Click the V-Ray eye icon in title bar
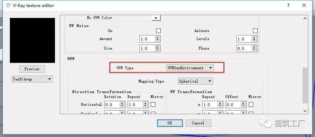 (x=8, y=5)
